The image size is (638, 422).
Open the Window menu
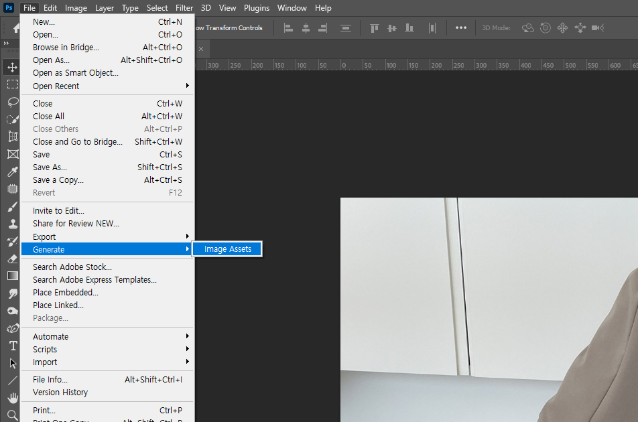tap(292, 8)
